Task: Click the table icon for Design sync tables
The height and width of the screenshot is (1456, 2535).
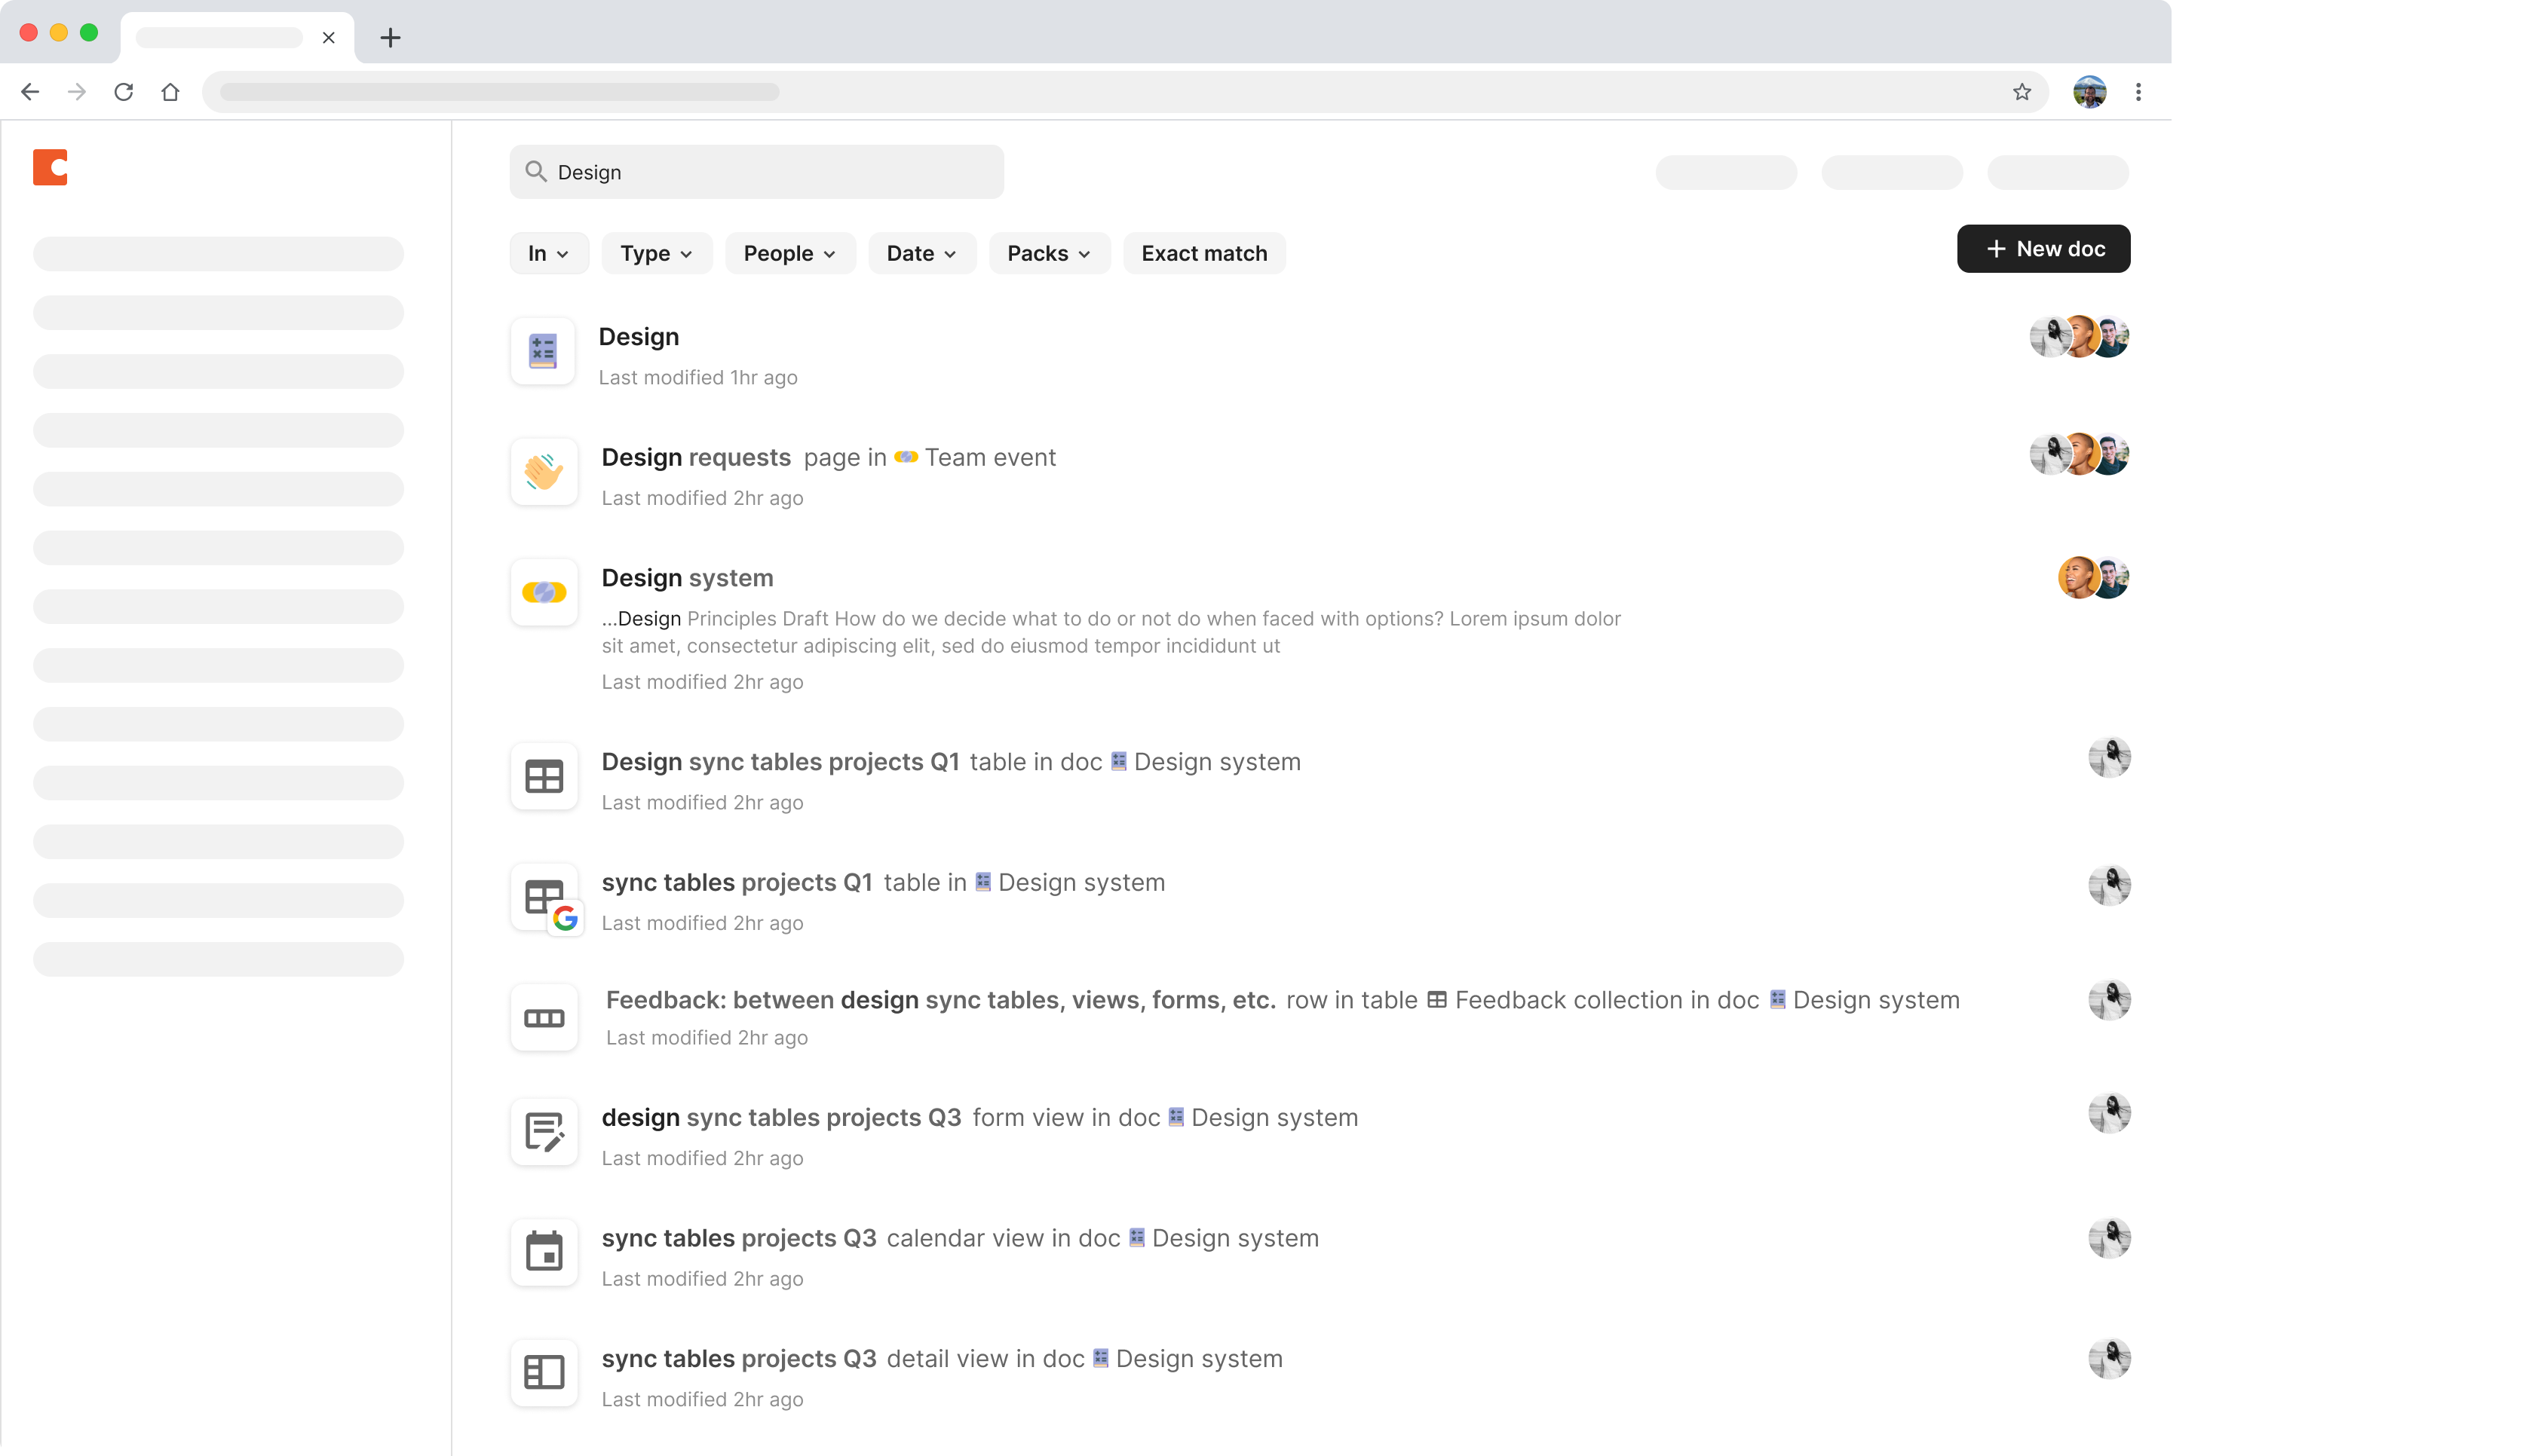Action: pos(543,776)
